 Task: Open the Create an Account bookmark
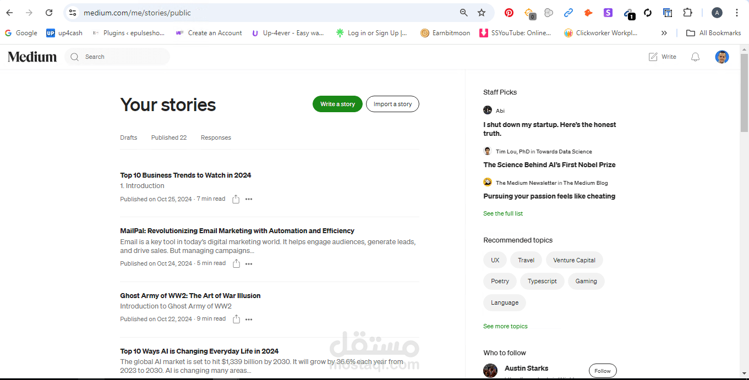tap(209, 33)
